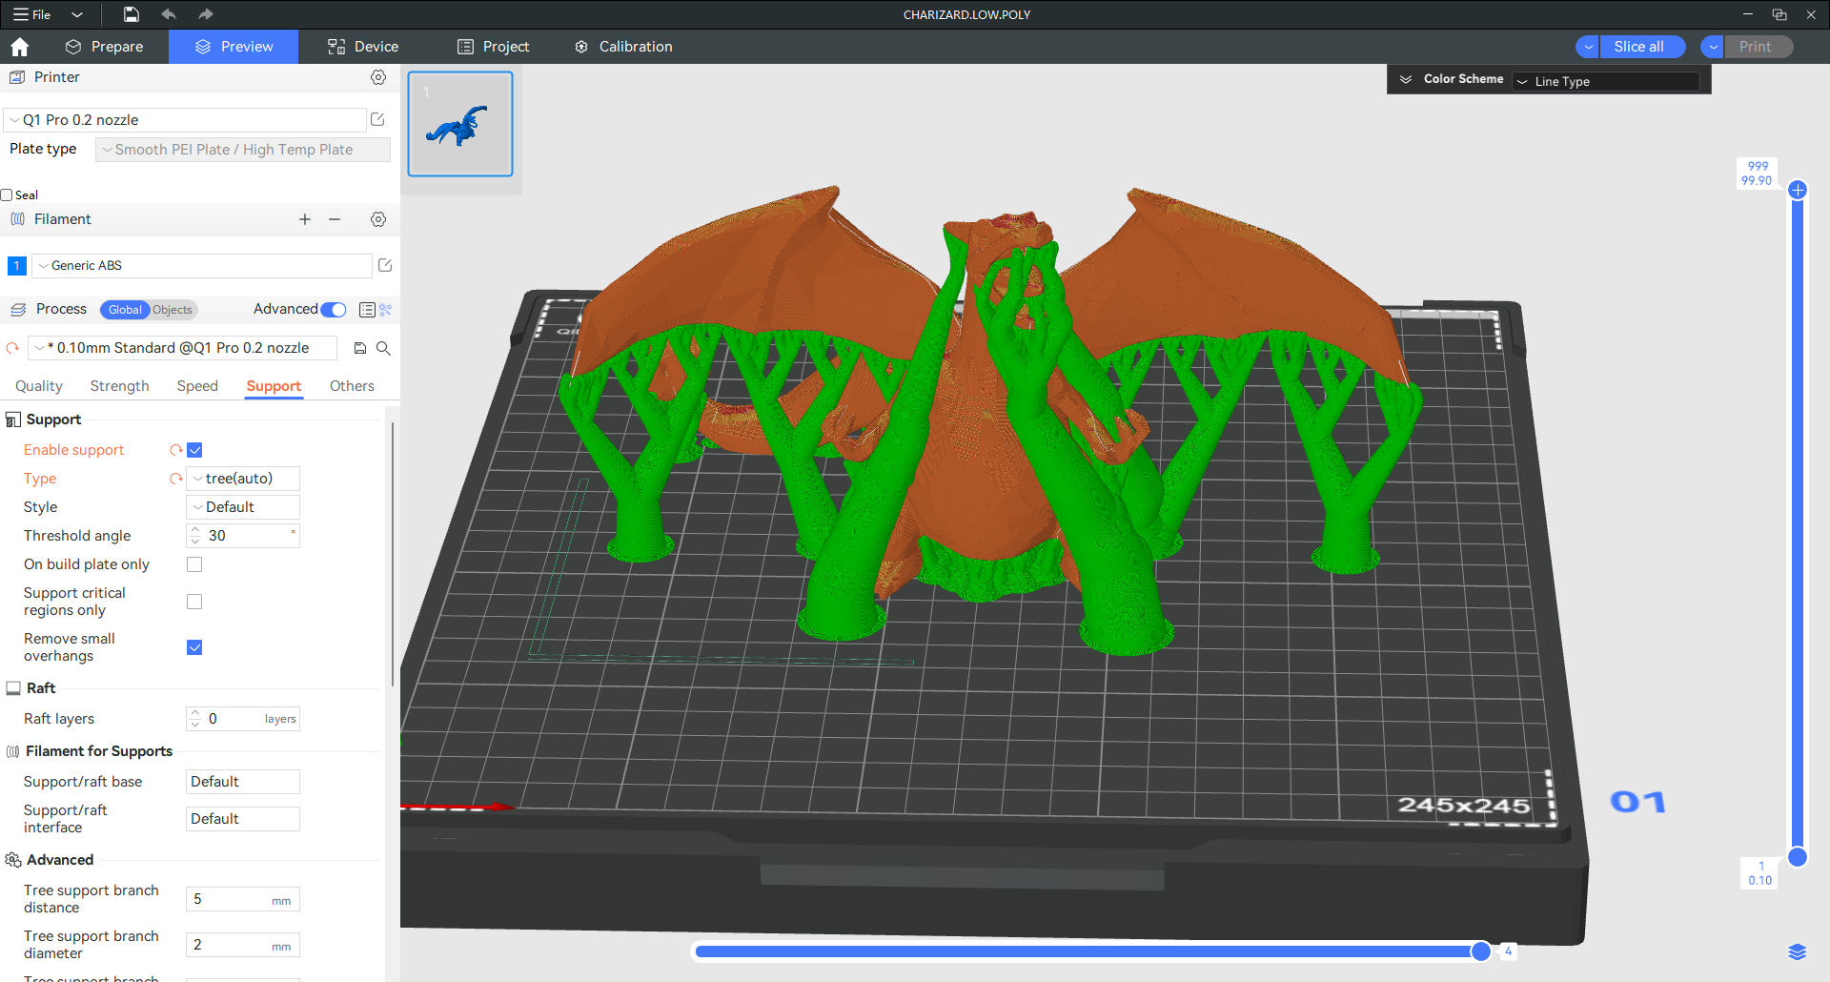Click the layers icon at bottom right

pos(1797,951)
